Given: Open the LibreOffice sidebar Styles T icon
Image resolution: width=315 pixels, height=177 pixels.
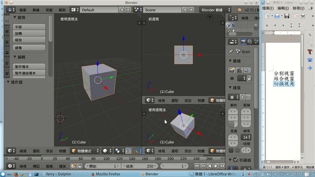Looking at the screenshot, I should [x=310, y=52].
